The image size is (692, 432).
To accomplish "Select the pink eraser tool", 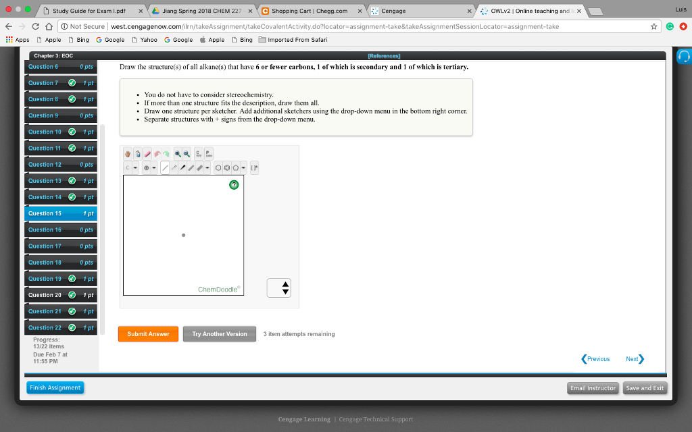I will pyautogui.click(x=147, y=154).
